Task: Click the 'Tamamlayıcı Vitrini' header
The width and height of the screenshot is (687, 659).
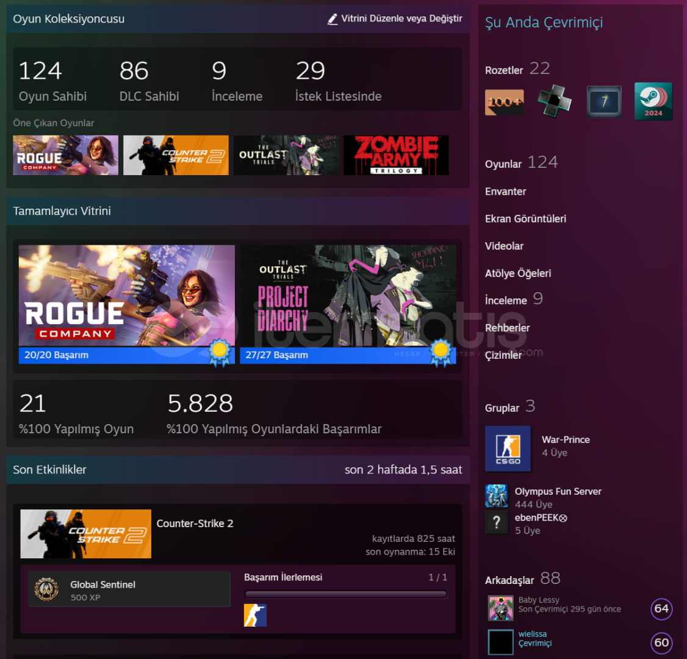Action: (62, 211)
